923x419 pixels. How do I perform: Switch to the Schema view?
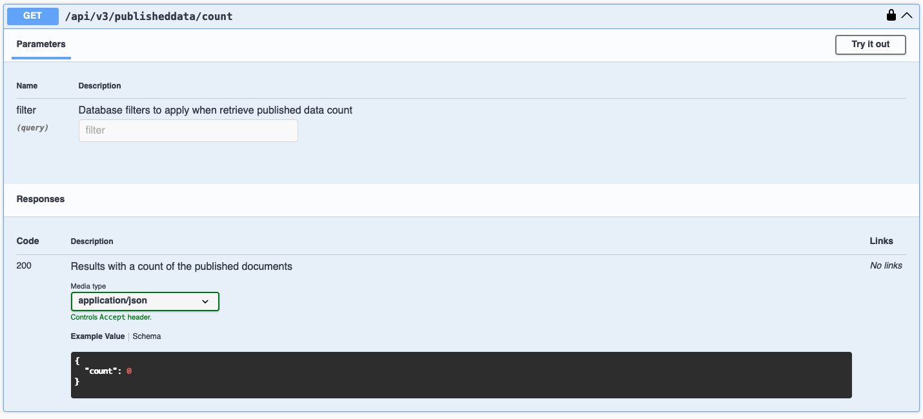[x=147, y=336]
